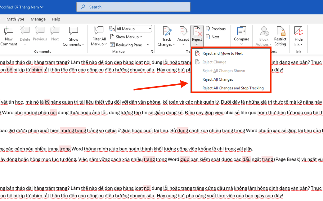Open the All Markup display dropdown

click(x=134, y=29)
